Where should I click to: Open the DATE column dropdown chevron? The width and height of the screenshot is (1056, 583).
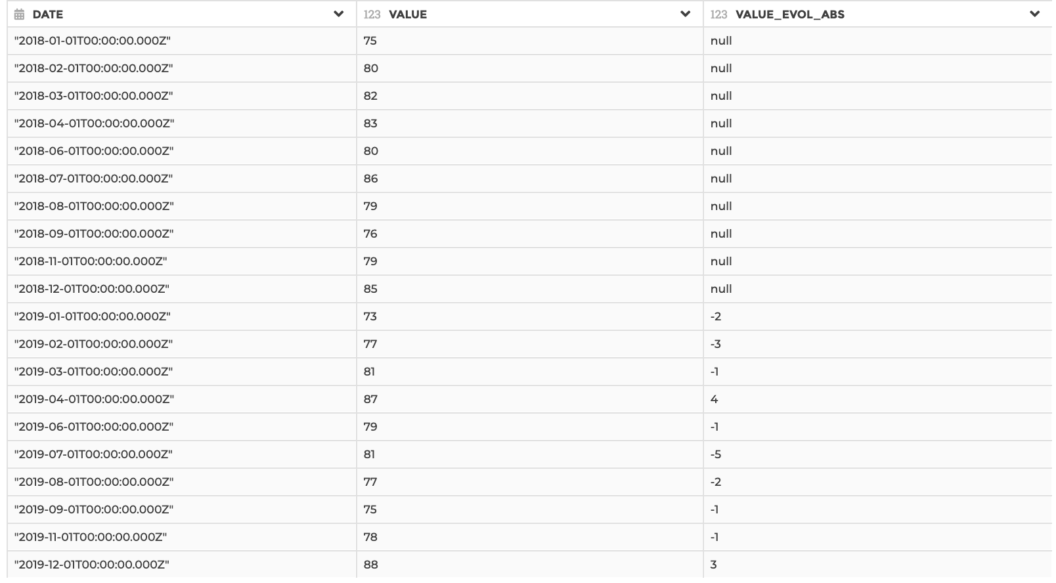click(x=339, y=14)
